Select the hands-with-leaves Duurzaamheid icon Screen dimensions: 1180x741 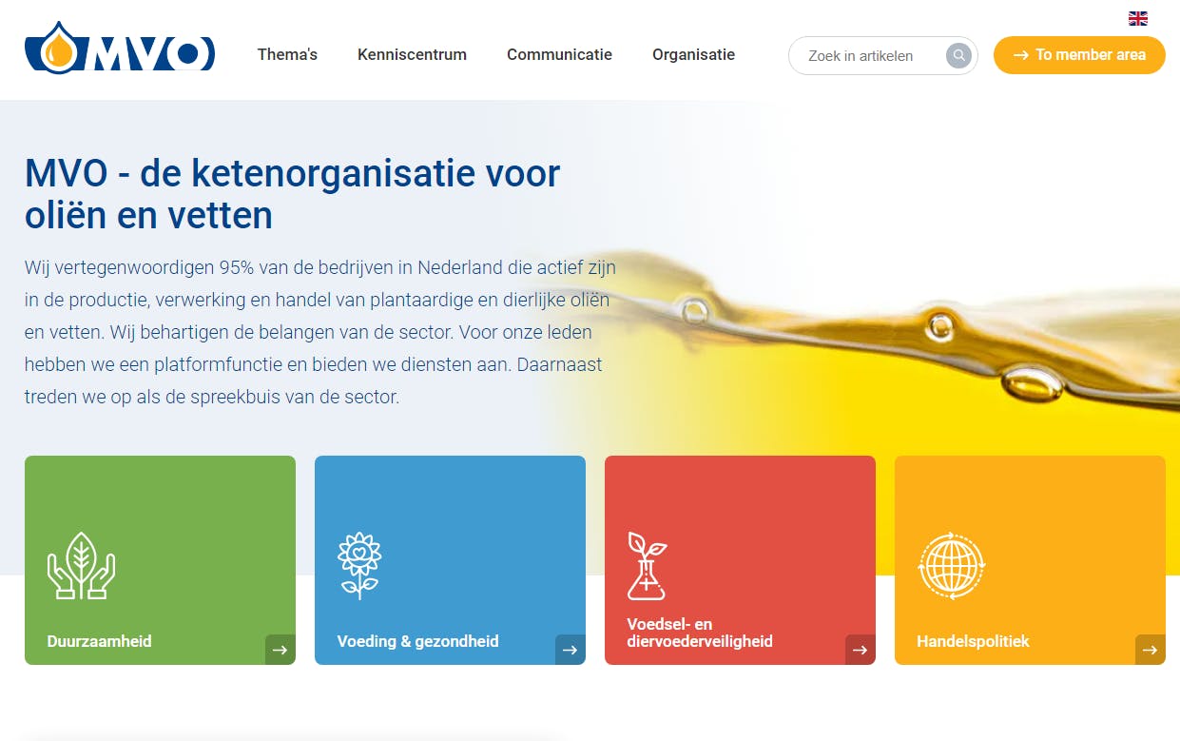coord(82,566)
